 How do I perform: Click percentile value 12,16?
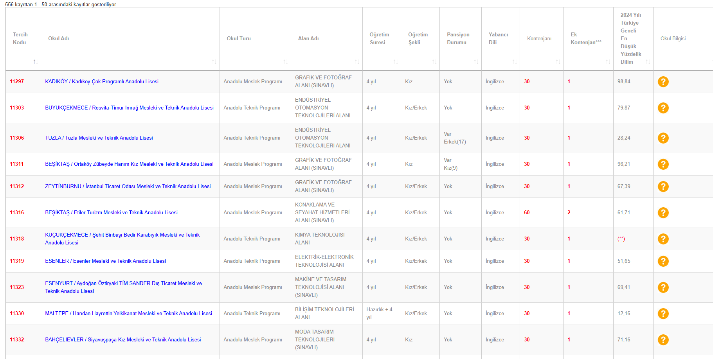point(624,314)
